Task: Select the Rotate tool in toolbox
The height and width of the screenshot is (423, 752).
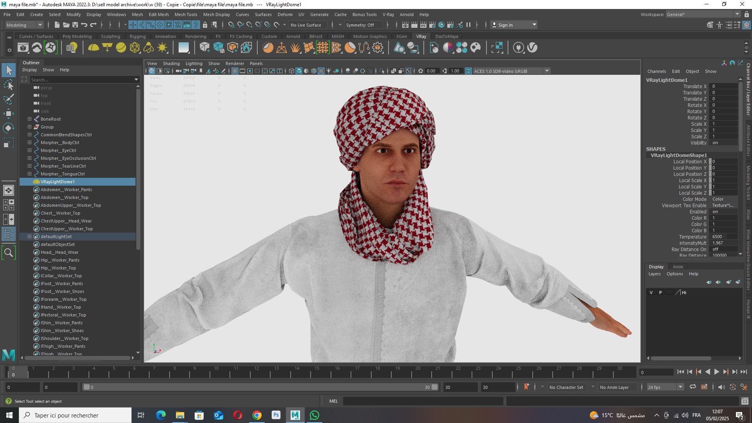Action: (x=9, y=128)
